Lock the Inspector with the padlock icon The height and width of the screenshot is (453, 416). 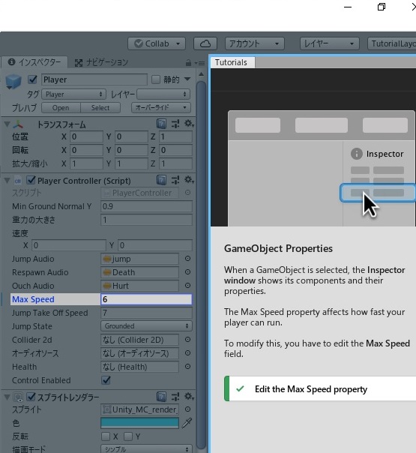pyautogui.click(x=188, y=62)
